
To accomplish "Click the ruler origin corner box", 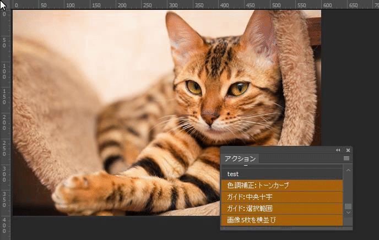I will click(5, 5).
